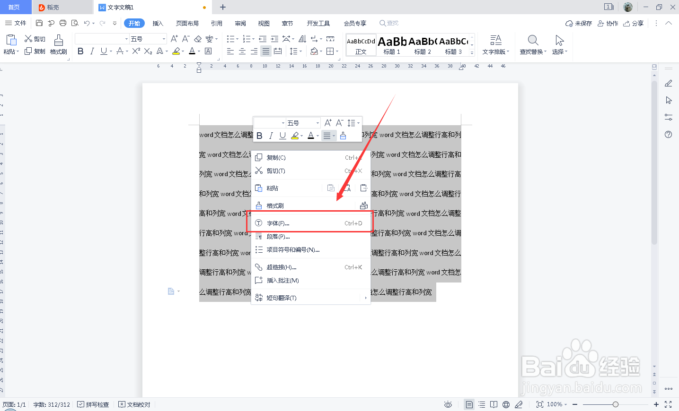Image resolution: width=679 pixels, height=411 pixels.
Task: Click the help question mark icon in right sidebar
Action: (x=668, y=134)
